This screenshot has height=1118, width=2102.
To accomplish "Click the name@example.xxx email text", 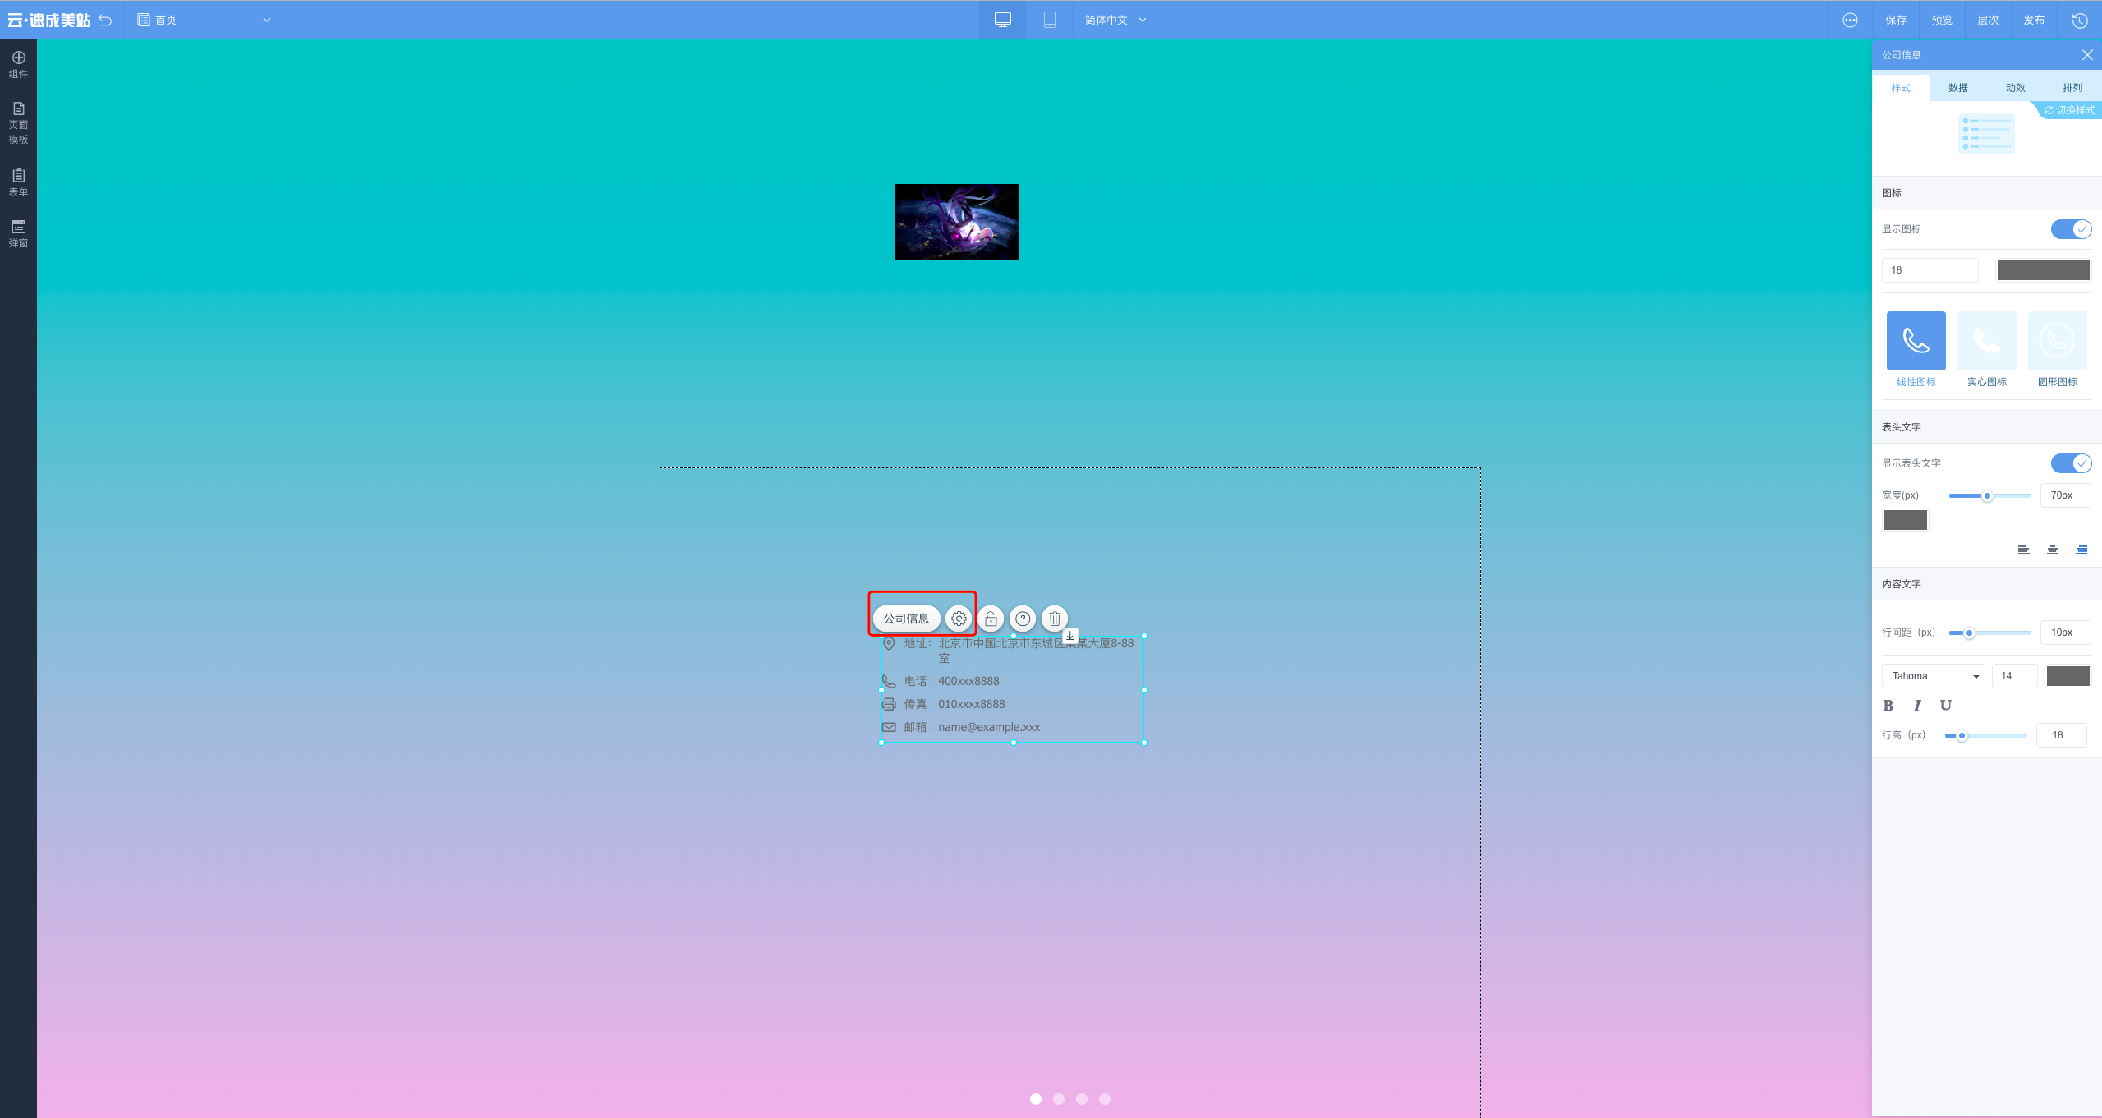I will 989,727.
